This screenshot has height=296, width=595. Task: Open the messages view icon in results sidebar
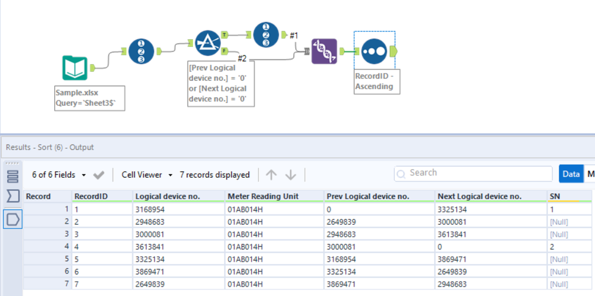[x=13, y=177]
